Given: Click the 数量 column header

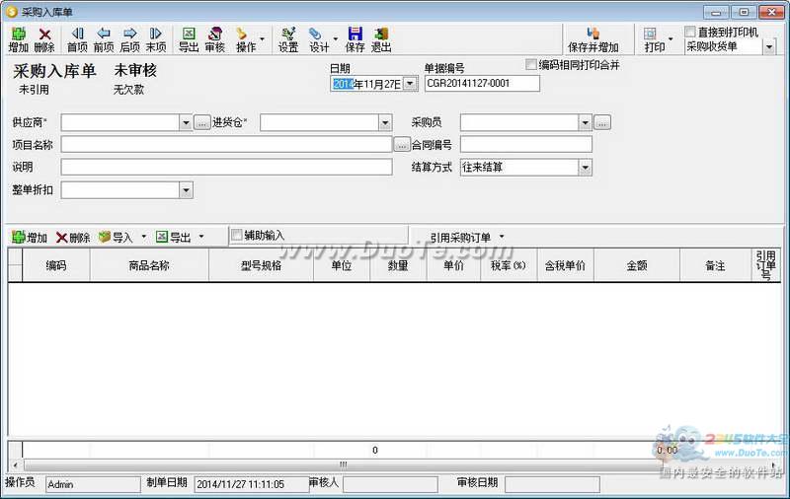Looking at the screenshot, I should pyautogui.click(x=398, y=265).
